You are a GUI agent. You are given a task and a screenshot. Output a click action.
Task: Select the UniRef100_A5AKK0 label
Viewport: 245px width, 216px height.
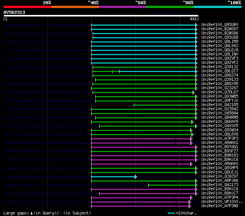coord(220,164)
